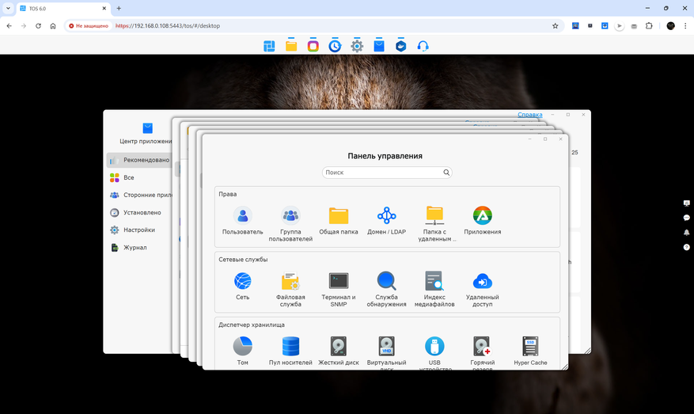Open the Файловая служба icon

pos(290,281)
